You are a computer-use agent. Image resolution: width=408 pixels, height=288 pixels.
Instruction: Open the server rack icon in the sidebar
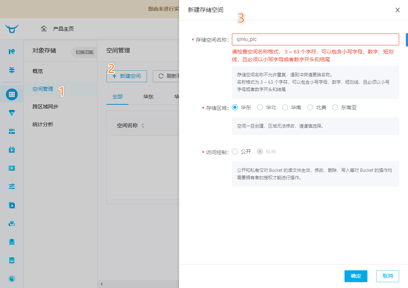pos(12,131)
